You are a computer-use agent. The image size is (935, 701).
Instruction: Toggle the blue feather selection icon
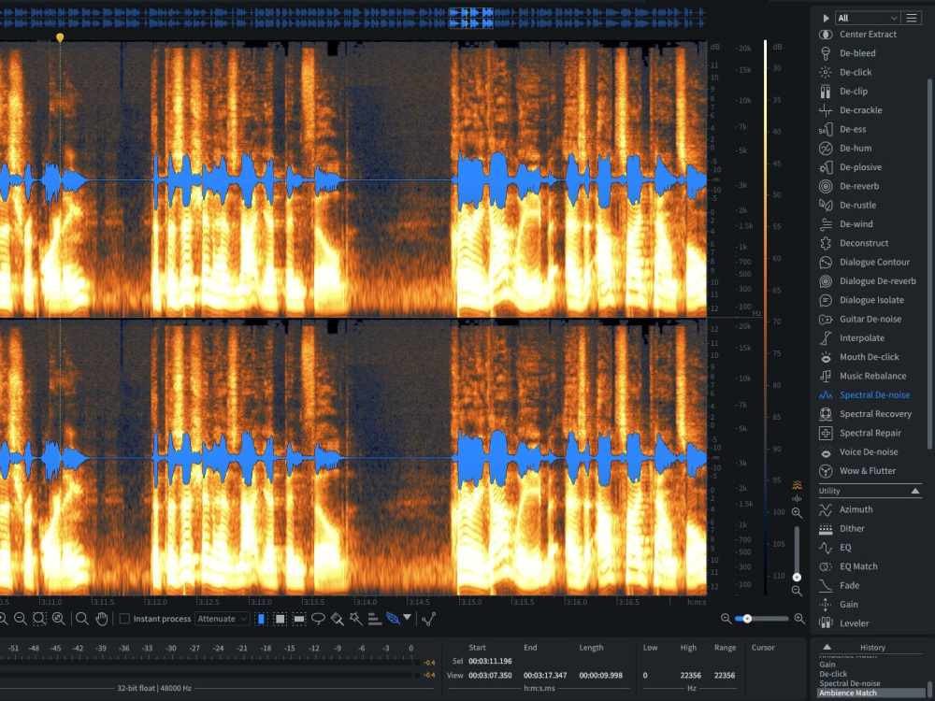[393, 619]
